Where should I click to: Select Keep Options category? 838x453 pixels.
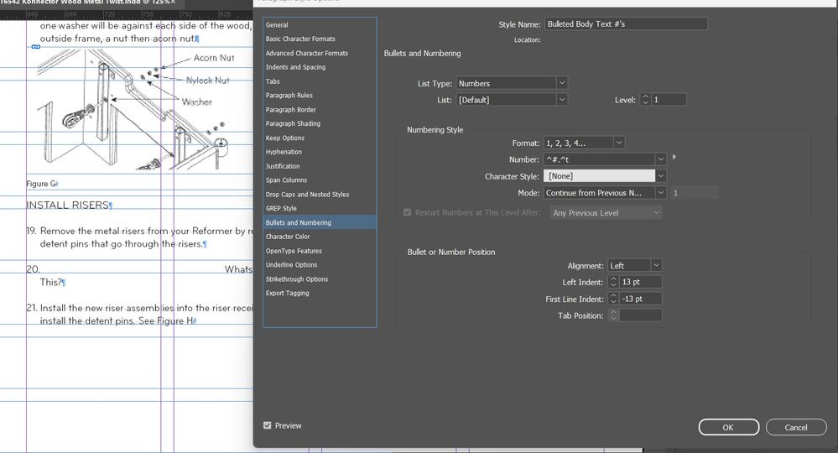(x=320, y=138)
